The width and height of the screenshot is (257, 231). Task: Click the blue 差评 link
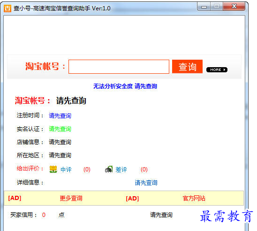click(121, 169)
